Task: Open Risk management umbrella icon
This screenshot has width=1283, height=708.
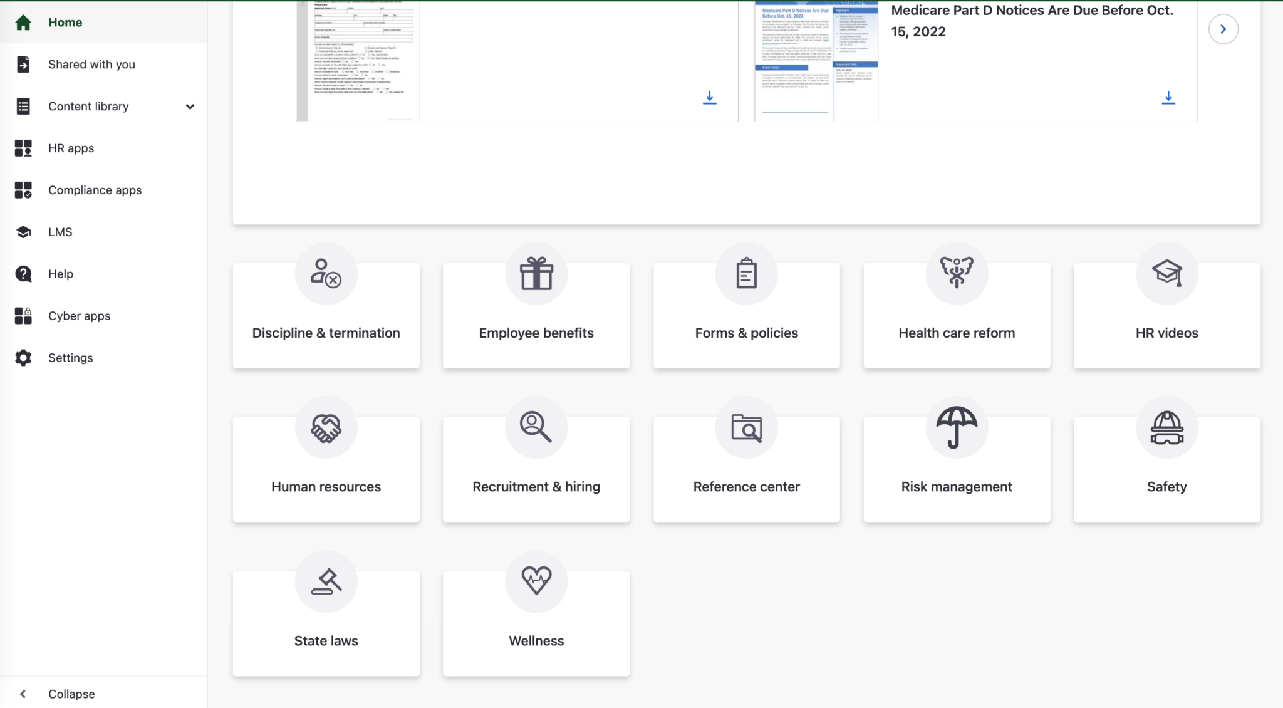Action: coord(956,427)
